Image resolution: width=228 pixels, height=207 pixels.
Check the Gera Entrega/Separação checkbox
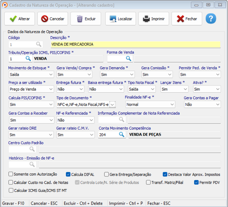point(106,174)
